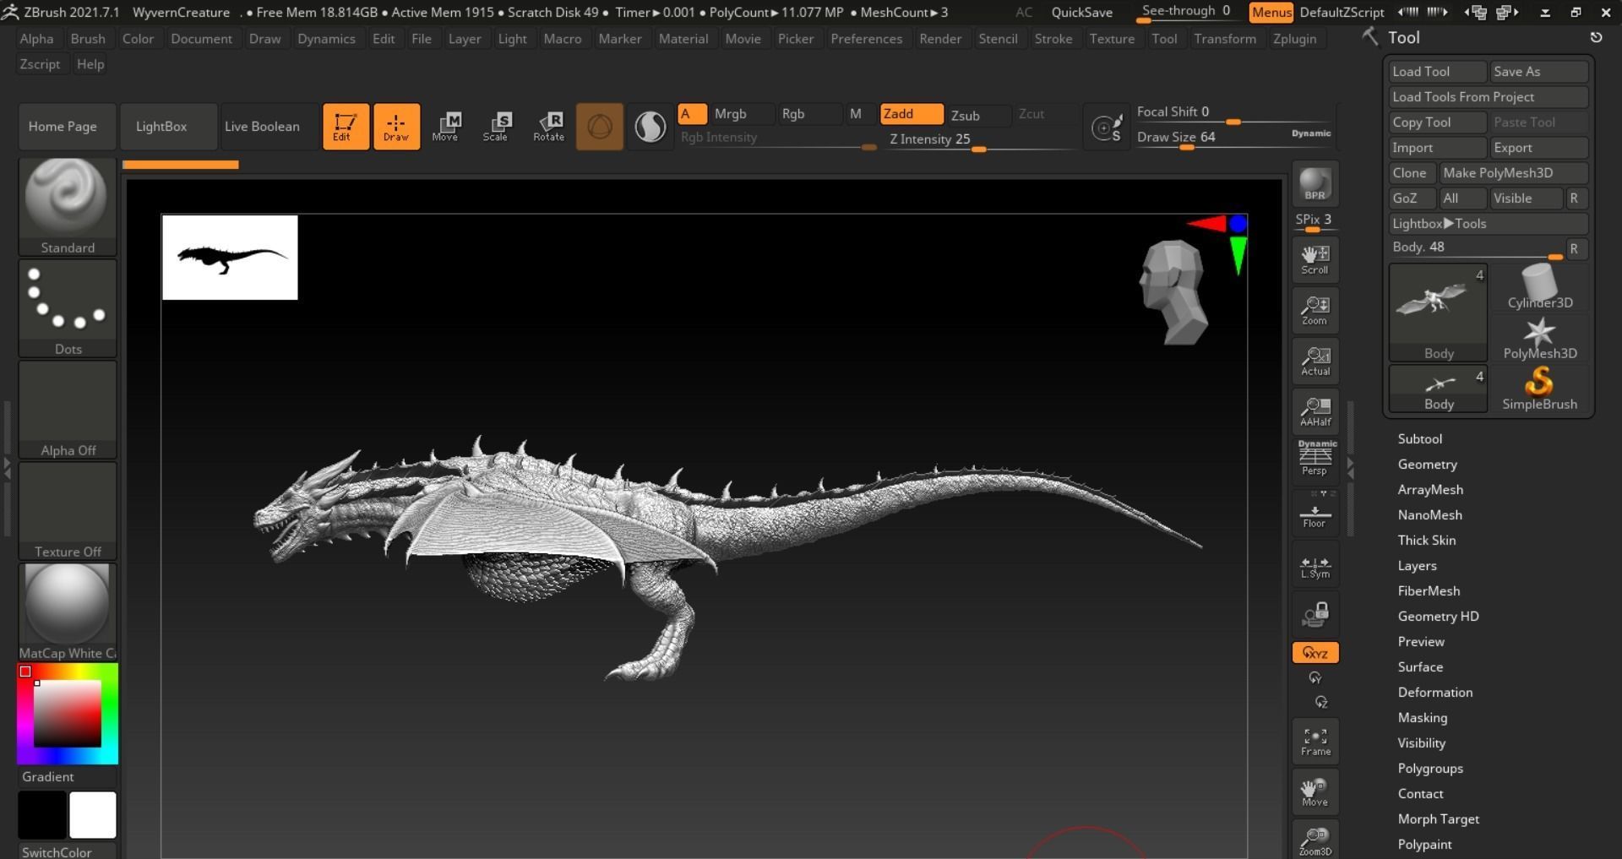Open the Standard brush picker
Viewport: 1622px width, 859px height.
click(x=68, y=206)
